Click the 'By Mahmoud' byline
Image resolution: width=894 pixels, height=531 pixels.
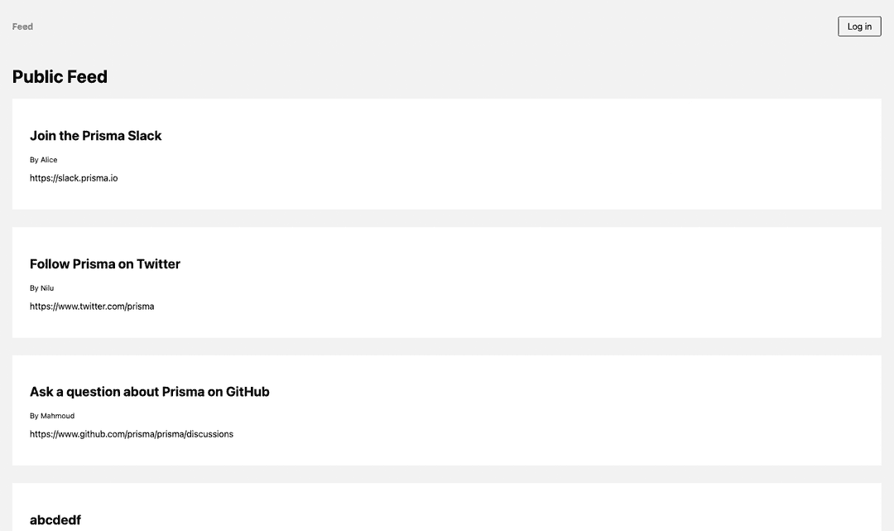(53, 415)
